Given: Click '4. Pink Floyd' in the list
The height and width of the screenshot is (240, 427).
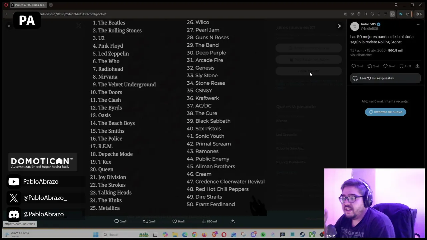Looking at the screenshot, I should 108,46.
